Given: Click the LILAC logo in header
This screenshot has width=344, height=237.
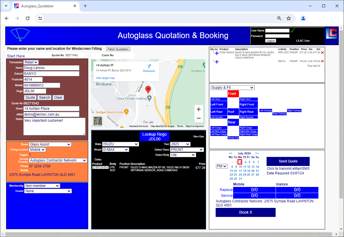Looking at the screenshot, I should pos(331,33).
